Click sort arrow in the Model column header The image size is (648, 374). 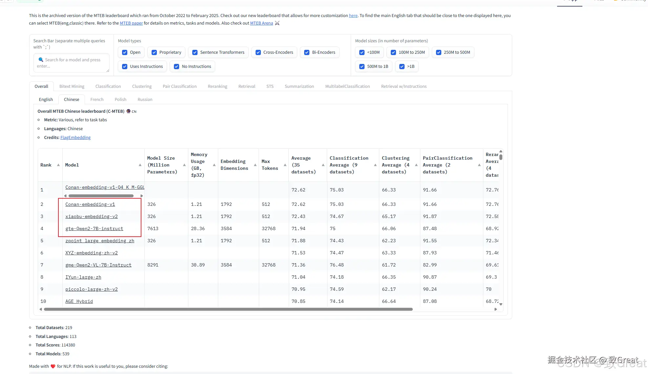coord(140,165)
